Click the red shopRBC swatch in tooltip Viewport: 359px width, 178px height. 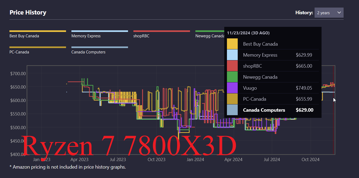coord(232,66)
